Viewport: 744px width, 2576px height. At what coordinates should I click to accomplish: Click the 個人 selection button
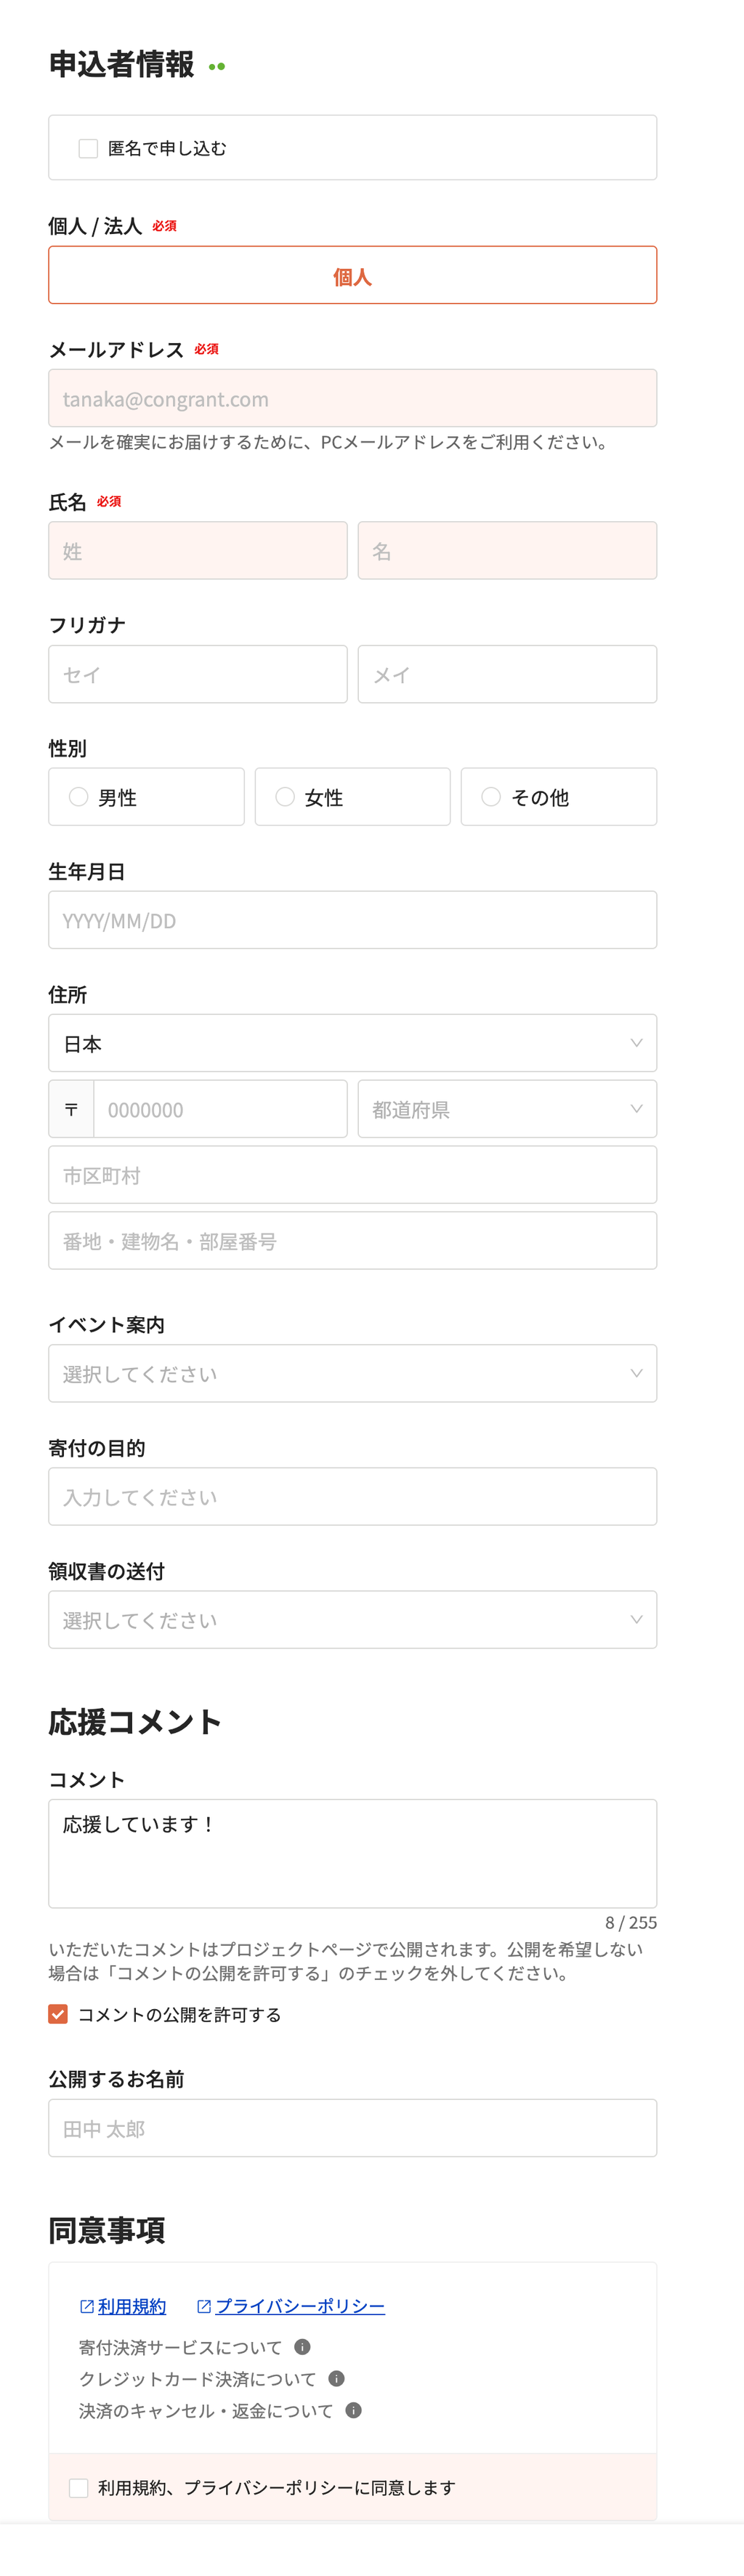point(352,275)
